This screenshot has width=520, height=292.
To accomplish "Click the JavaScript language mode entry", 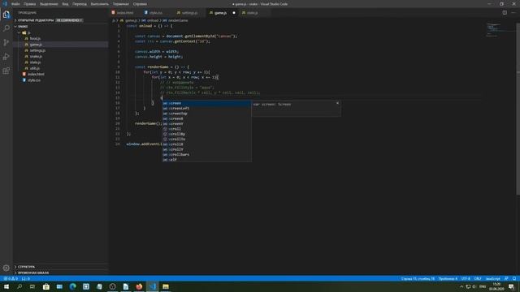I will [492, 279].
